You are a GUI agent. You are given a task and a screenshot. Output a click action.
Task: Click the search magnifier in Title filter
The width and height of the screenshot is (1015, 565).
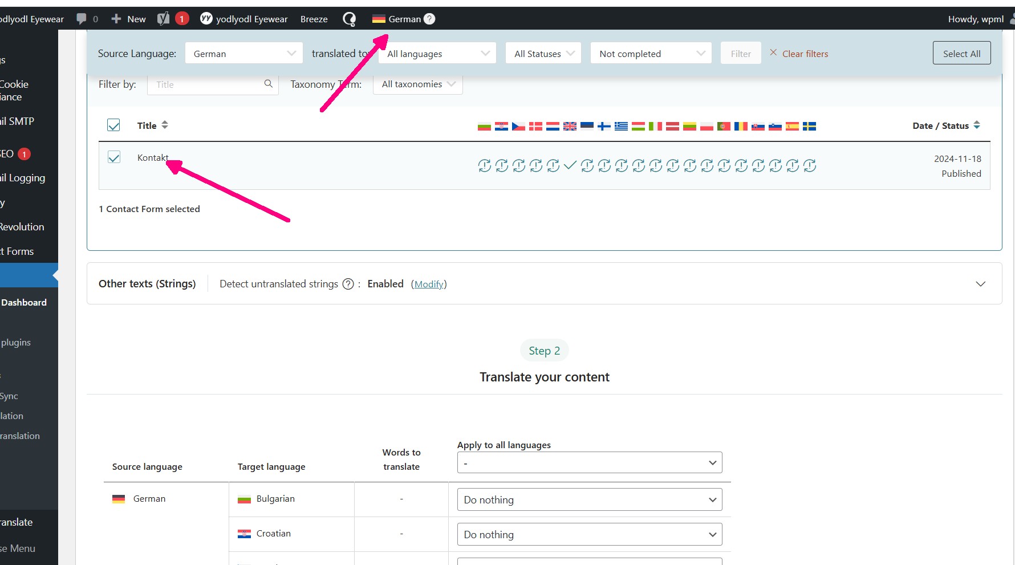pos(268,84)
